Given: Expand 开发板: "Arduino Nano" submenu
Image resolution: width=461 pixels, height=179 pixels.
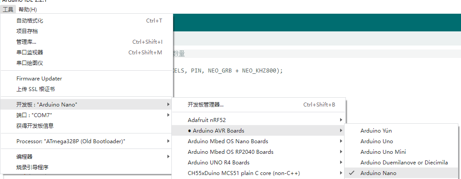Looking at the screenshot, I should [x=86, y=104].
